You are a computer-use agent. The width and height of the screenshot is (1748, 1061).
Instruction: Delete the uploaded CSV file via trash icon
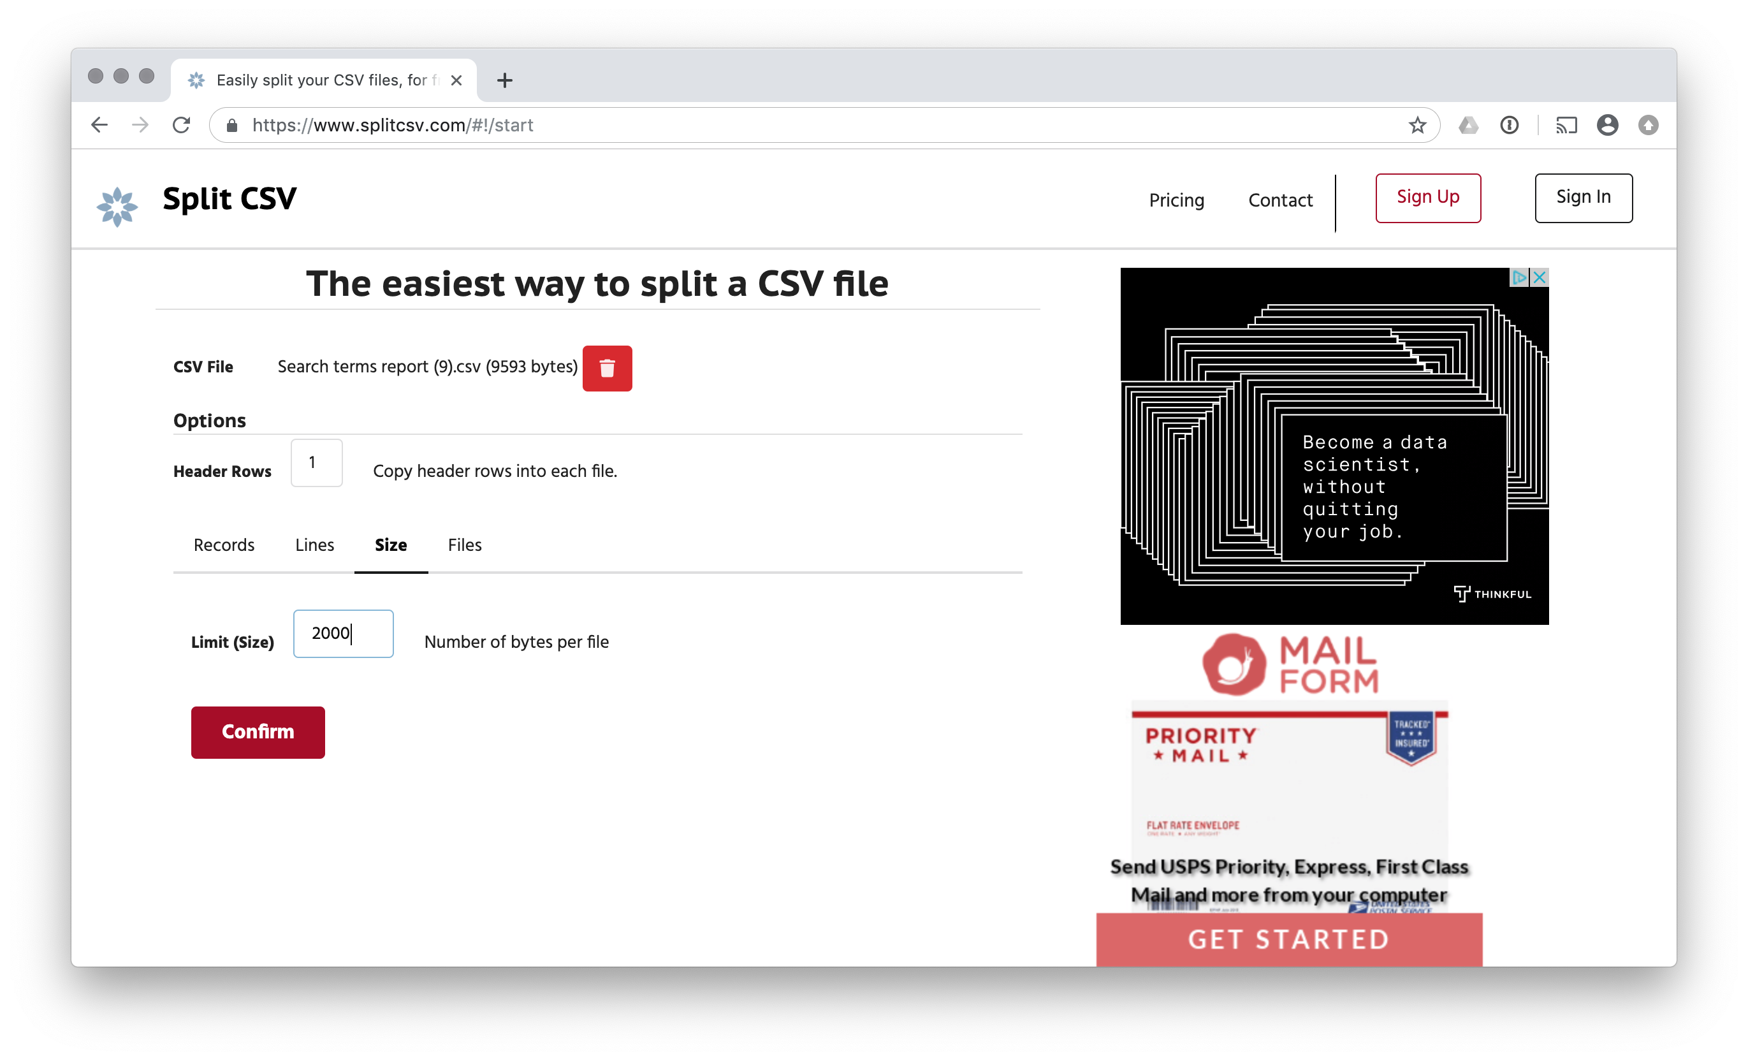pyautogui.click(x=606, y=368)
